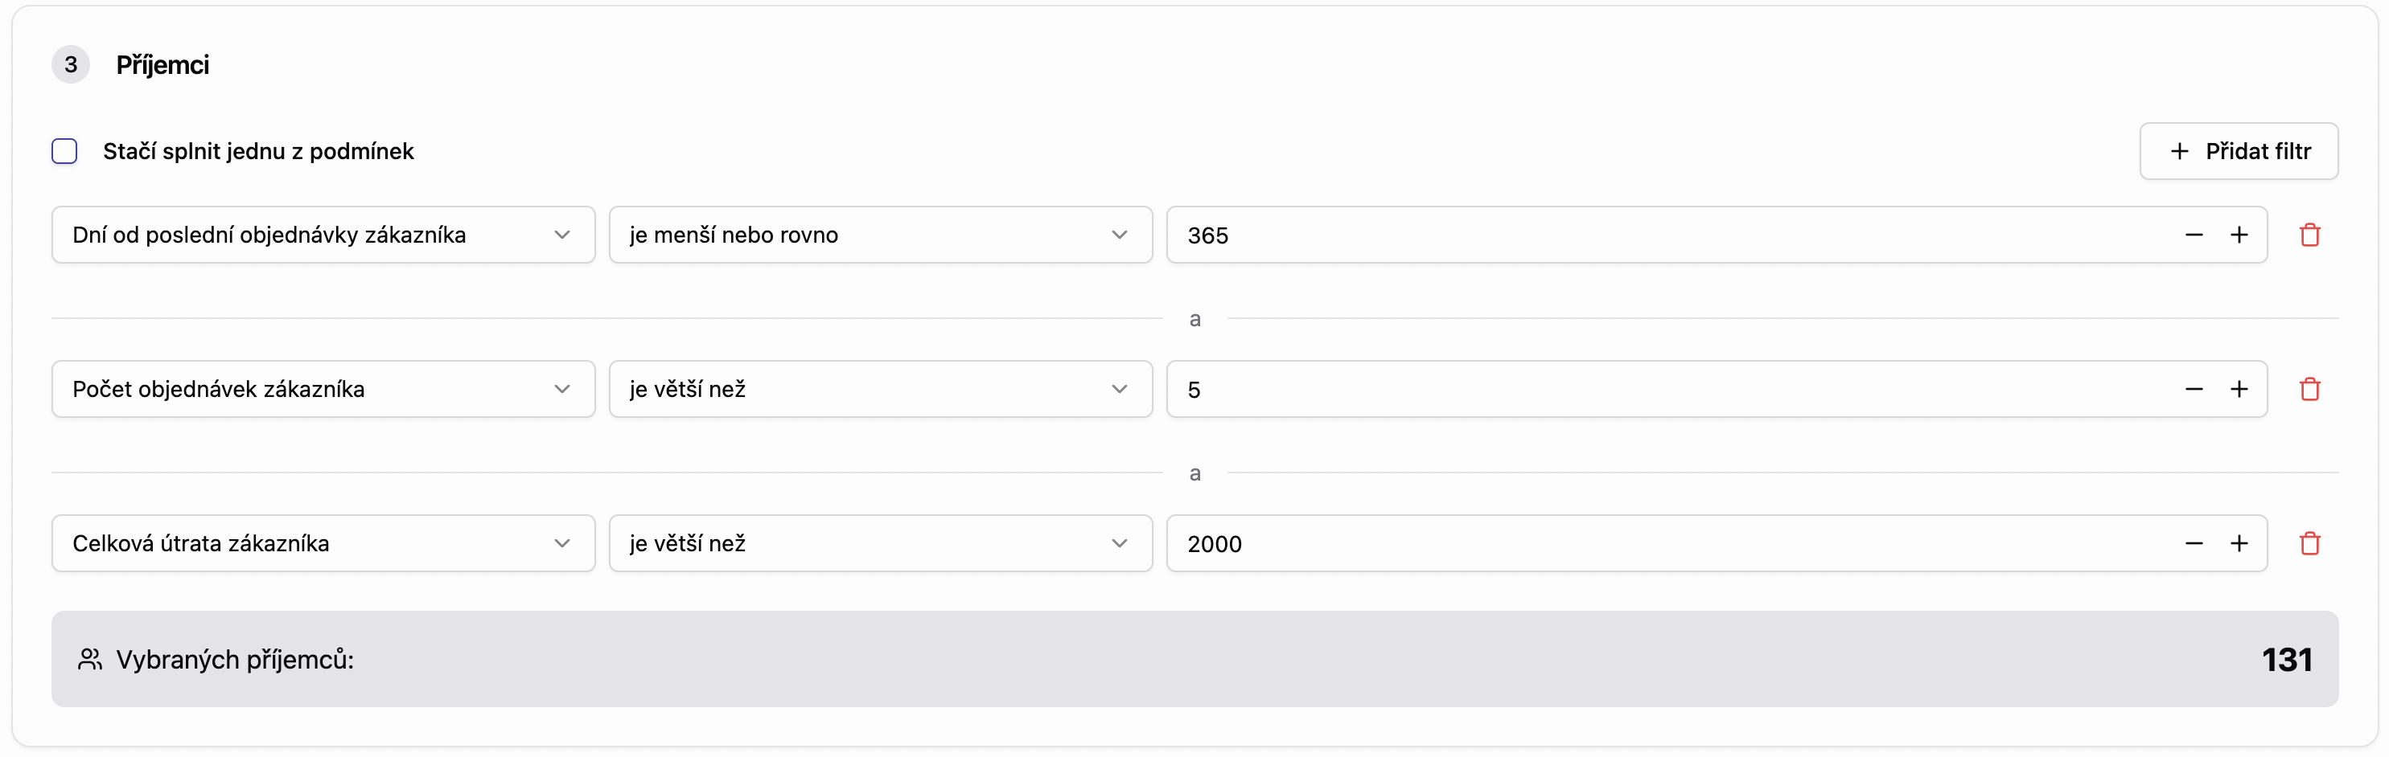Delete the Celková útrata zákazníka filter

pos(2309,544)
